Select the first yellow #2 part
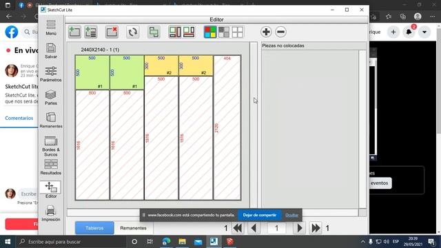This screenshot has height=248, width=441. pyautogui.click(x=161, y=65)
